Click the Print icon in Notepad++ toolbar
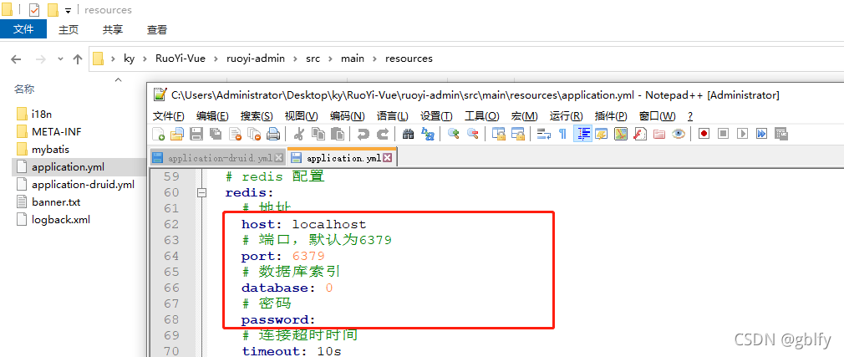The width and height of the screenshot is (844, 357). pos(273,134)
